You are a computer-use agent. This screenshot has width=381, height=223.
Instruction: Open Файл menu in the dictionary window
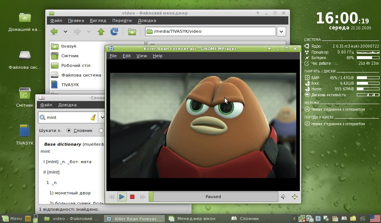click(x=46, y=105)
